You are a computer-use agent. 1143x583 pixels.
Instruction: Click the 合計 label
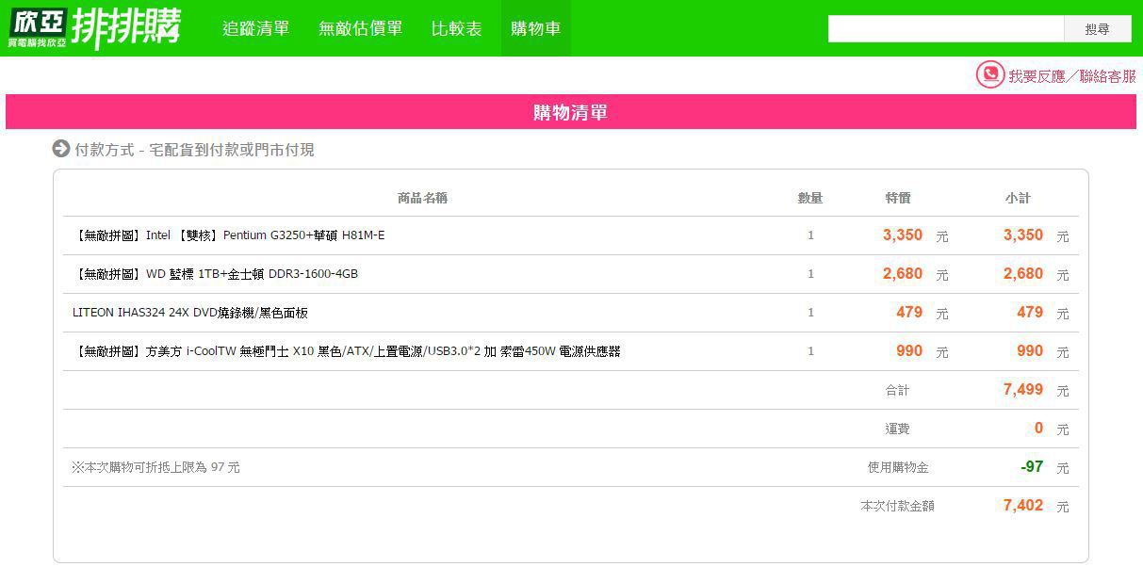tap(898, 390)
